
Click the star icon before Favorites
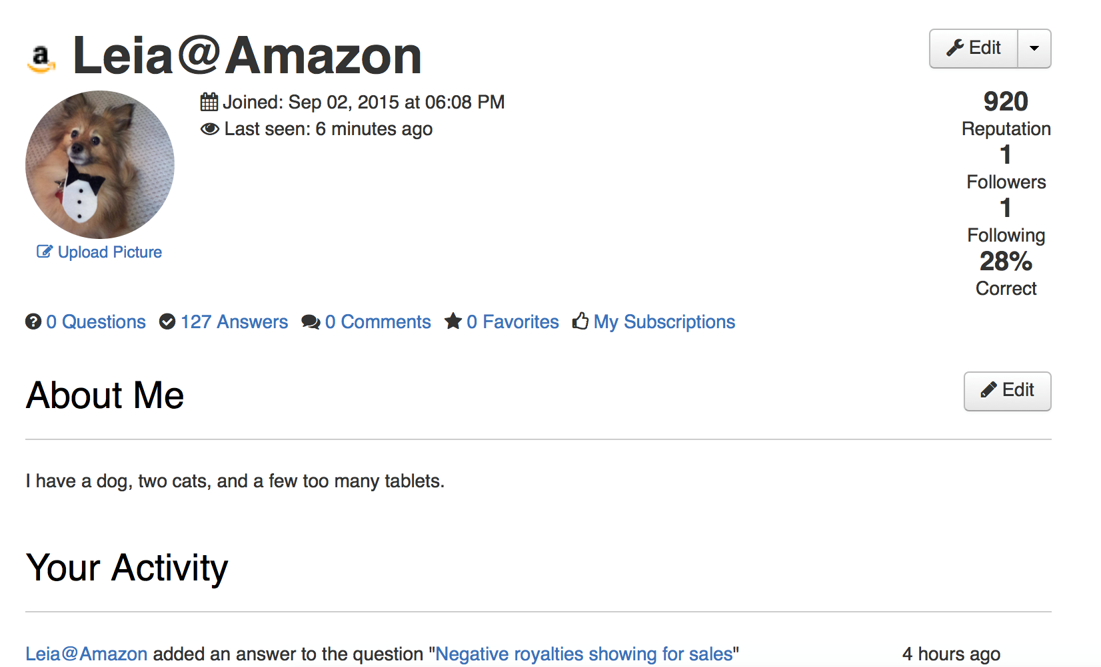coord(453,321)
